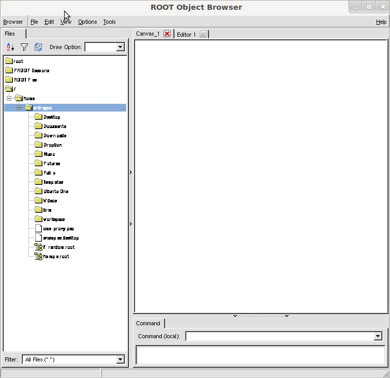Close the Editor 1 tab with gray X
Screen dimensions: 390x378
click(x=203, y=34)
